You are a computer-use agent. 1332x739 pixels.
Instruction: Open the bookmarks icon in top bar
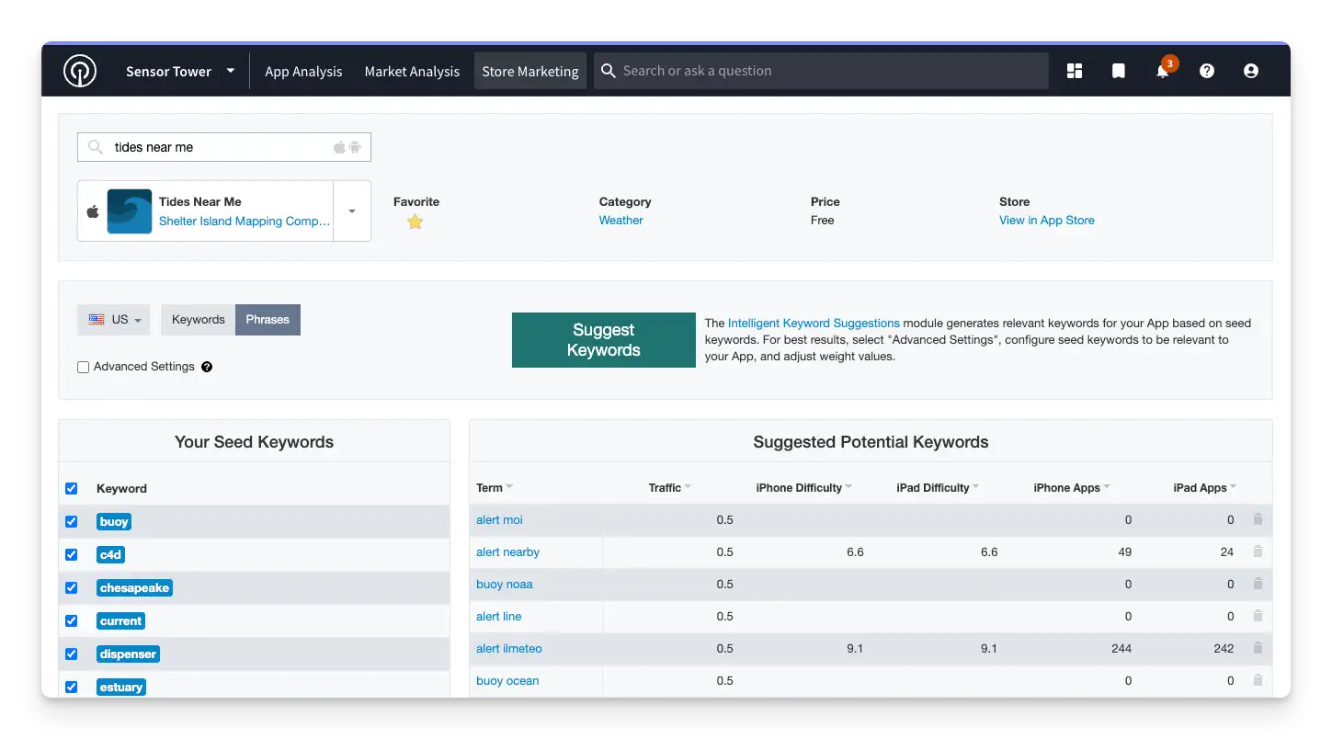[x=1118, y=71]
